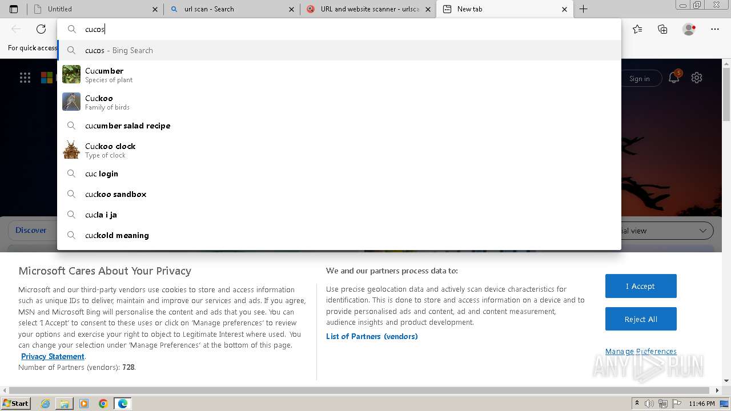Image resolution: width=731 pixels, height=411 pixels.
Task: Open the Collections icon in toolbar
Action: click(x=662, y=29)
